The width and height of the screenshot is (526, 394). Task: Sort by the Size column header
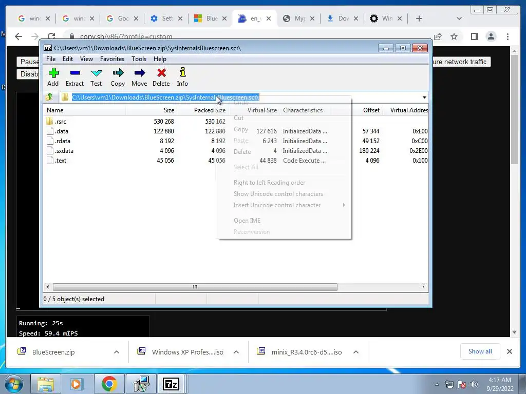(152, 110)
